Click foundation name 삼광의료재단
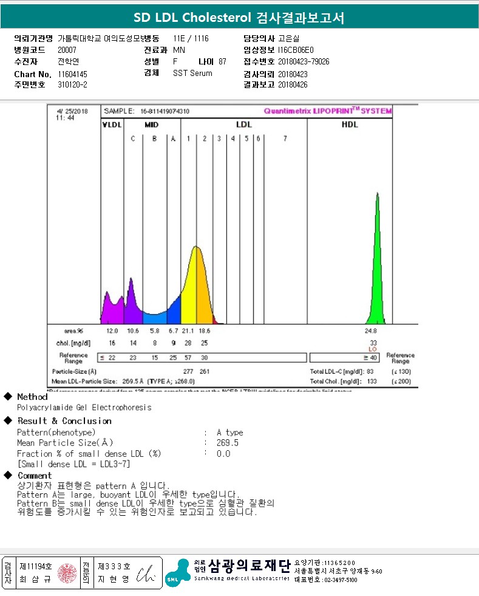The height and width of the screenshot is (596, 479). click(249, 566)
